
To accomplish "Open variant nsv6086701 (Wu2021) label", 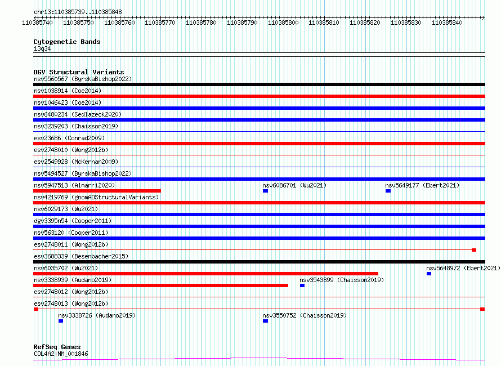I will pyautogui.click(x=294, y=185).
